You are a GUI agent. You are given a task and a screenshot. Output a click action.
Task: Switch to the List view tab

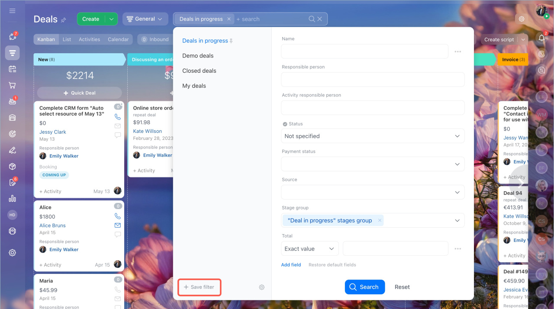pos(67,39)
